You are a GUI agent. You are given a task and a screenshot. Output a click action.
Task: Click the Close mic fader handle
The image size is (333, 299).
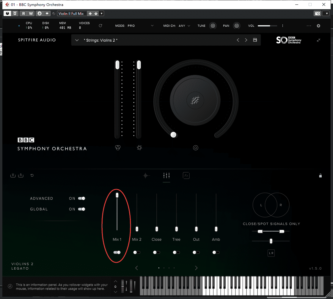pos(157,229)
